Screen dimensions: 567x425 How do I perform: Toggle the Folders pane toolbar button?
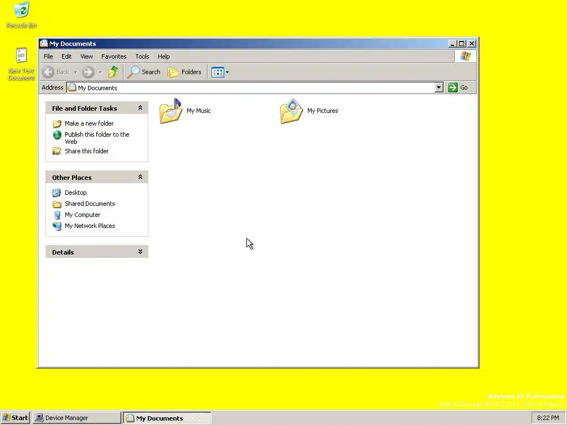(184, 72)
